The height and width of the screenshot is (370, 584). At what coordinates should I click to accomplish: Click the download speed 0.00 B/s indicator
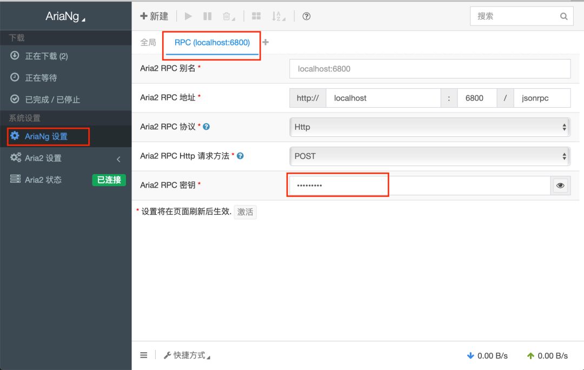tap(487, 356)
